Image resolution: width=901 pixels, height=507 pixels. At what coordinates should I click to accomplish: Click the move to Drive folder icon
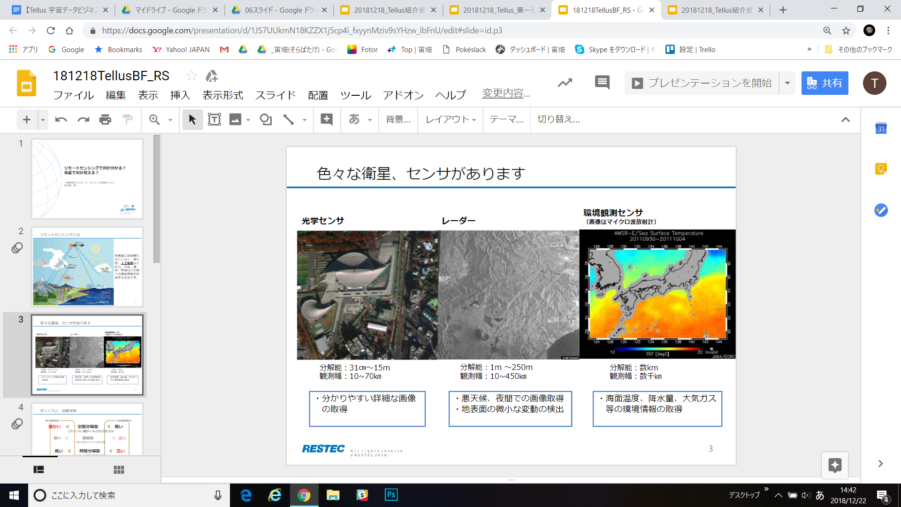pos(212,76)
